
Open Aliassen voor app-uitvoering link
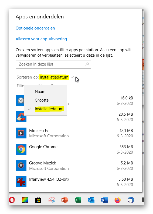[41, 39]
